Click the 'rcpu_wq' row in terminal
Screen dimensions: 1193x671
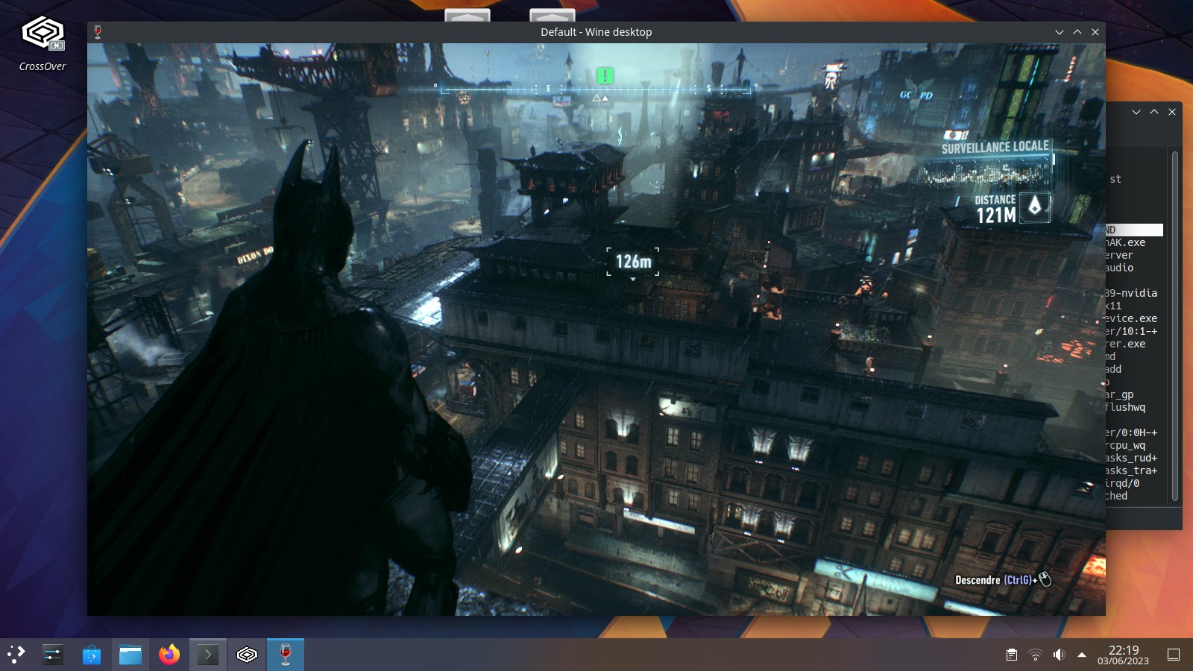(1125, 445)
